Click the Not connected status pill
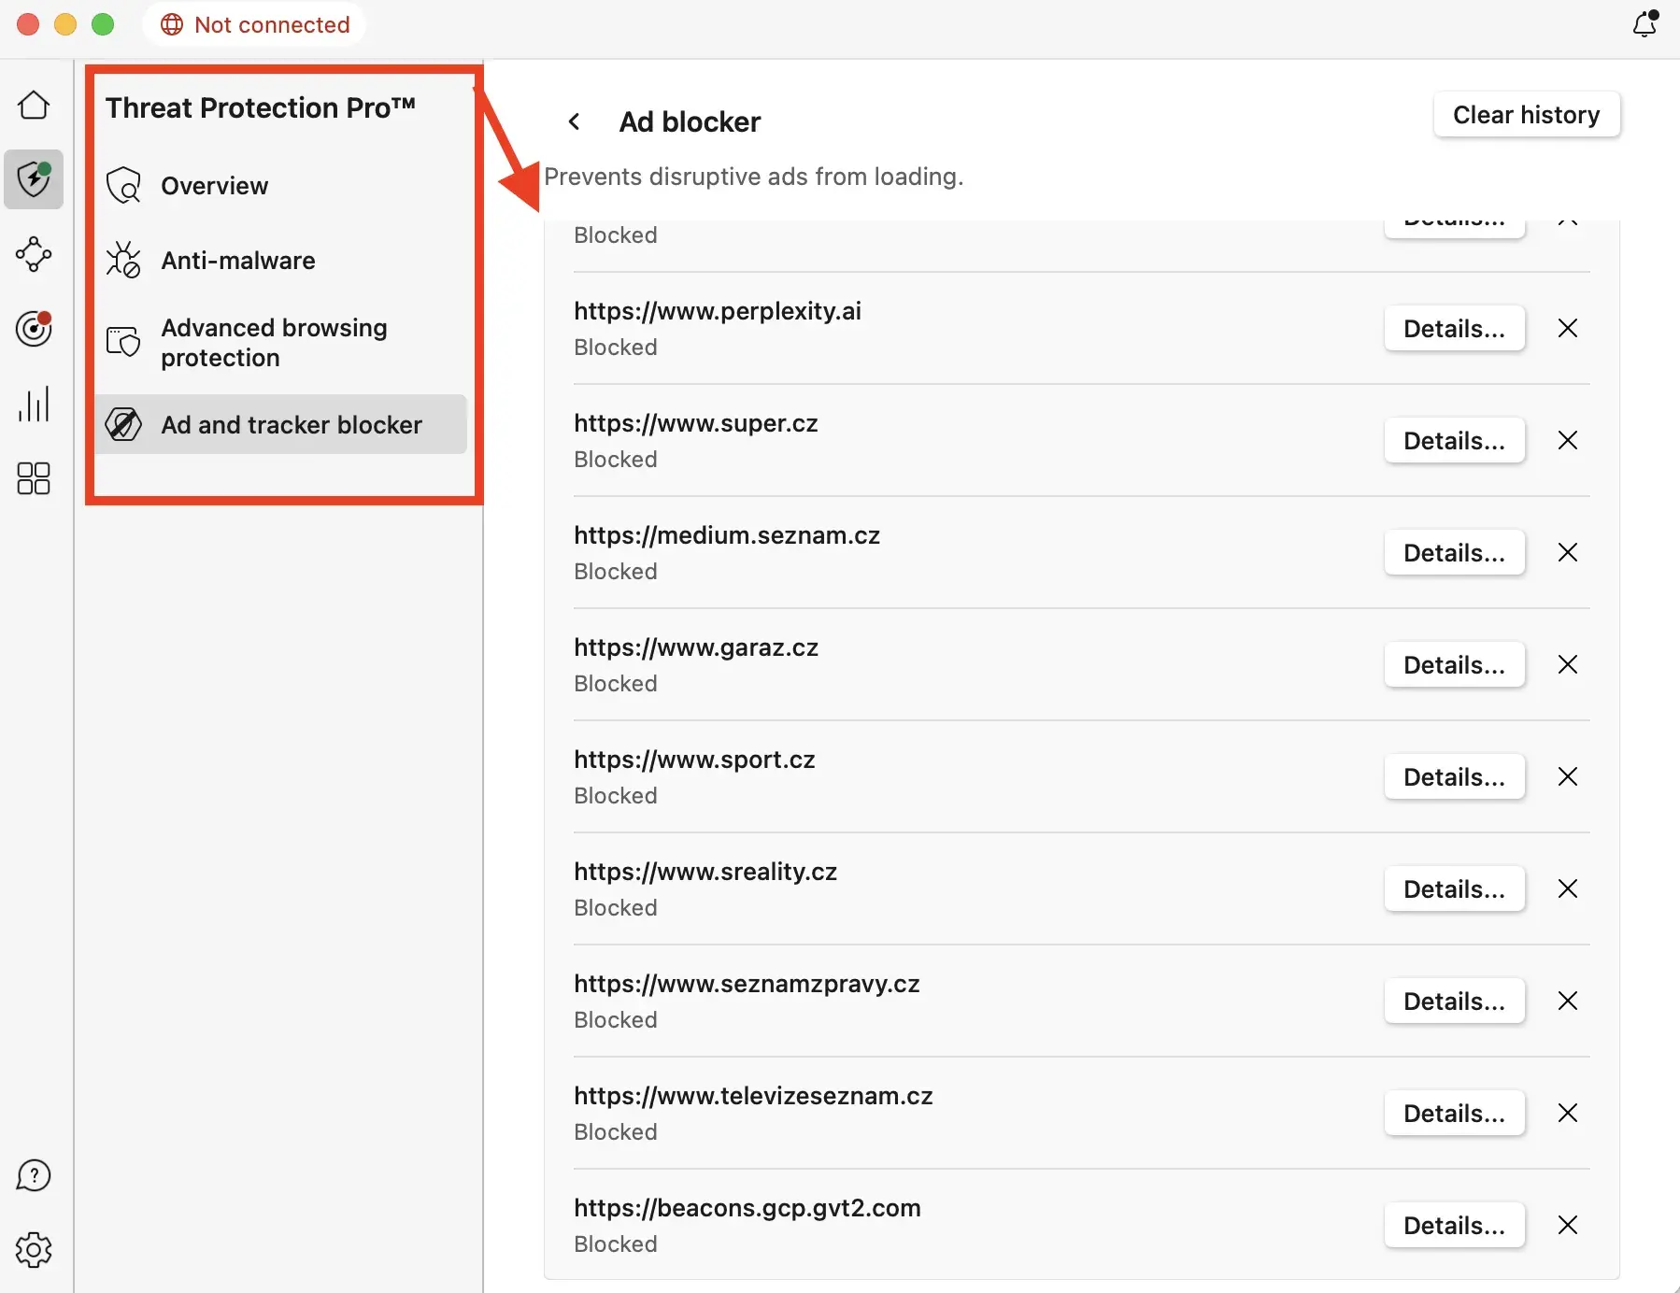This screenshot has width=1680, height=1293. [254, 24]
